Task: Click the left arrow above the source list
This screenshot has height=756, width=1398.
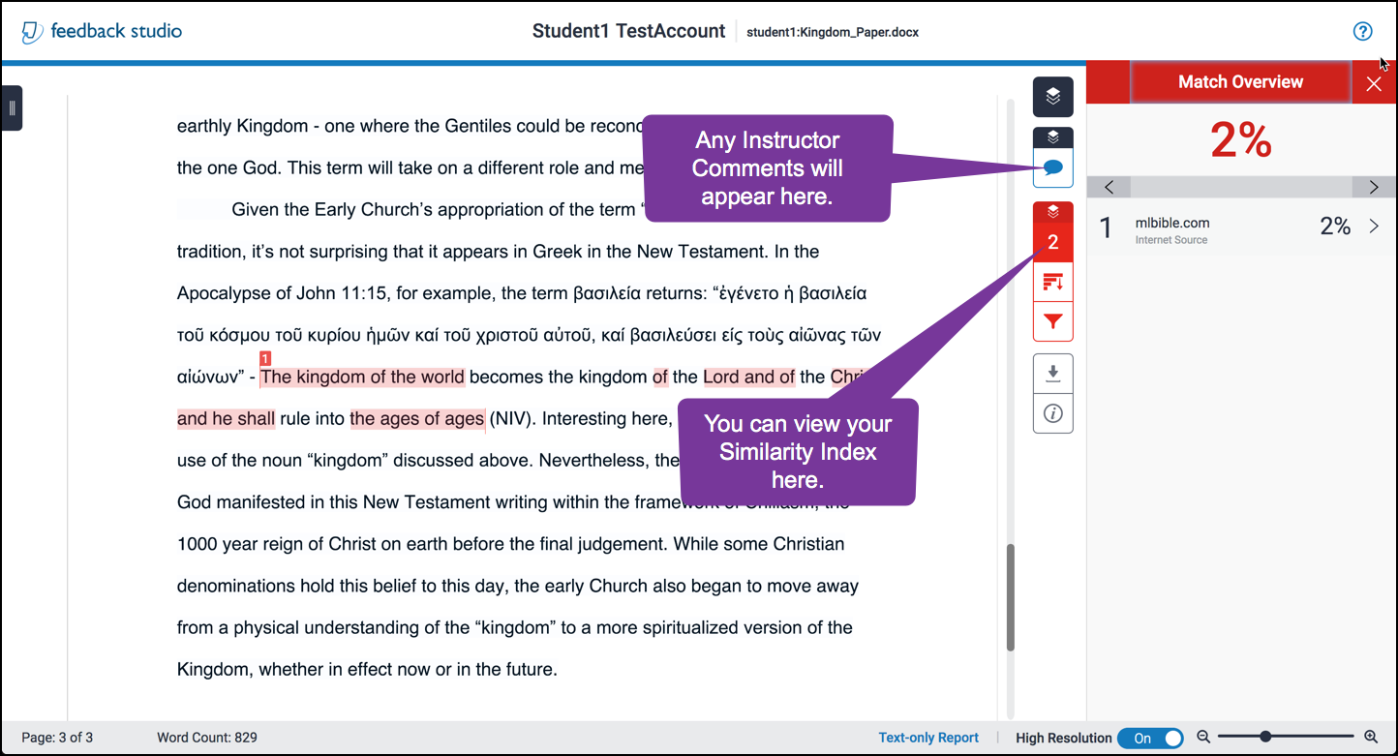Action: [1109, 186]
